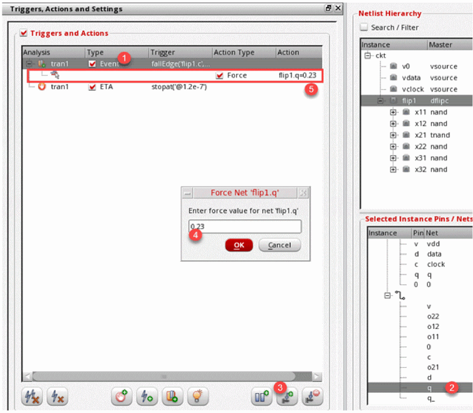Image resolution: width=473 pixels, height=413 pixels.
Task: Click the delete all triggers icon
Action: pyautogui.click(x=32, y=397)
